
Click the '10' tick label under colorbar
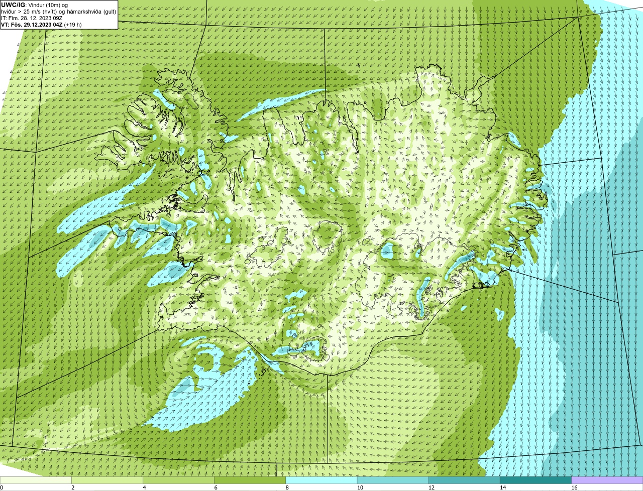click(x=360, y=487)
